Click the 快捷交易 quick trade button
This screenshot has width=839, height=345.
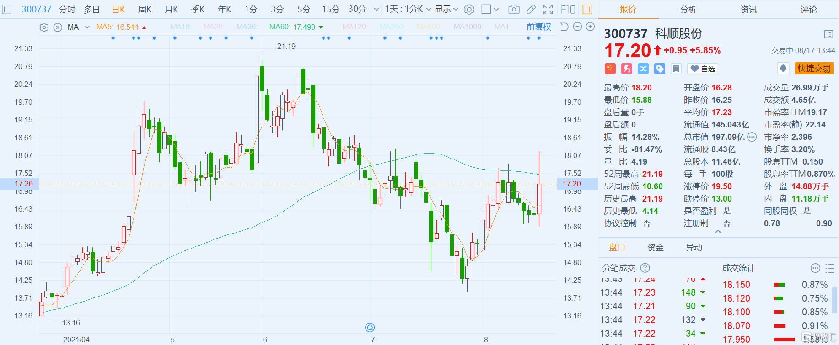tap(814, 69)
